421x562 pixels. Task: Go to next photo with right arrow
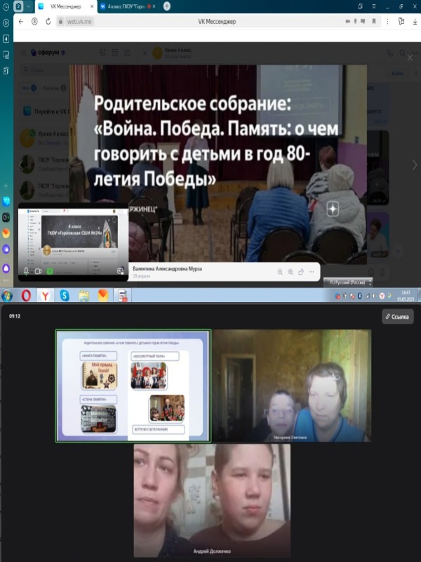(414, 165)
